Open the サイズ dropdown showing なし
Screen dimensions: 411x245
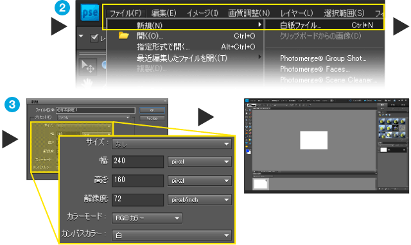171,144
